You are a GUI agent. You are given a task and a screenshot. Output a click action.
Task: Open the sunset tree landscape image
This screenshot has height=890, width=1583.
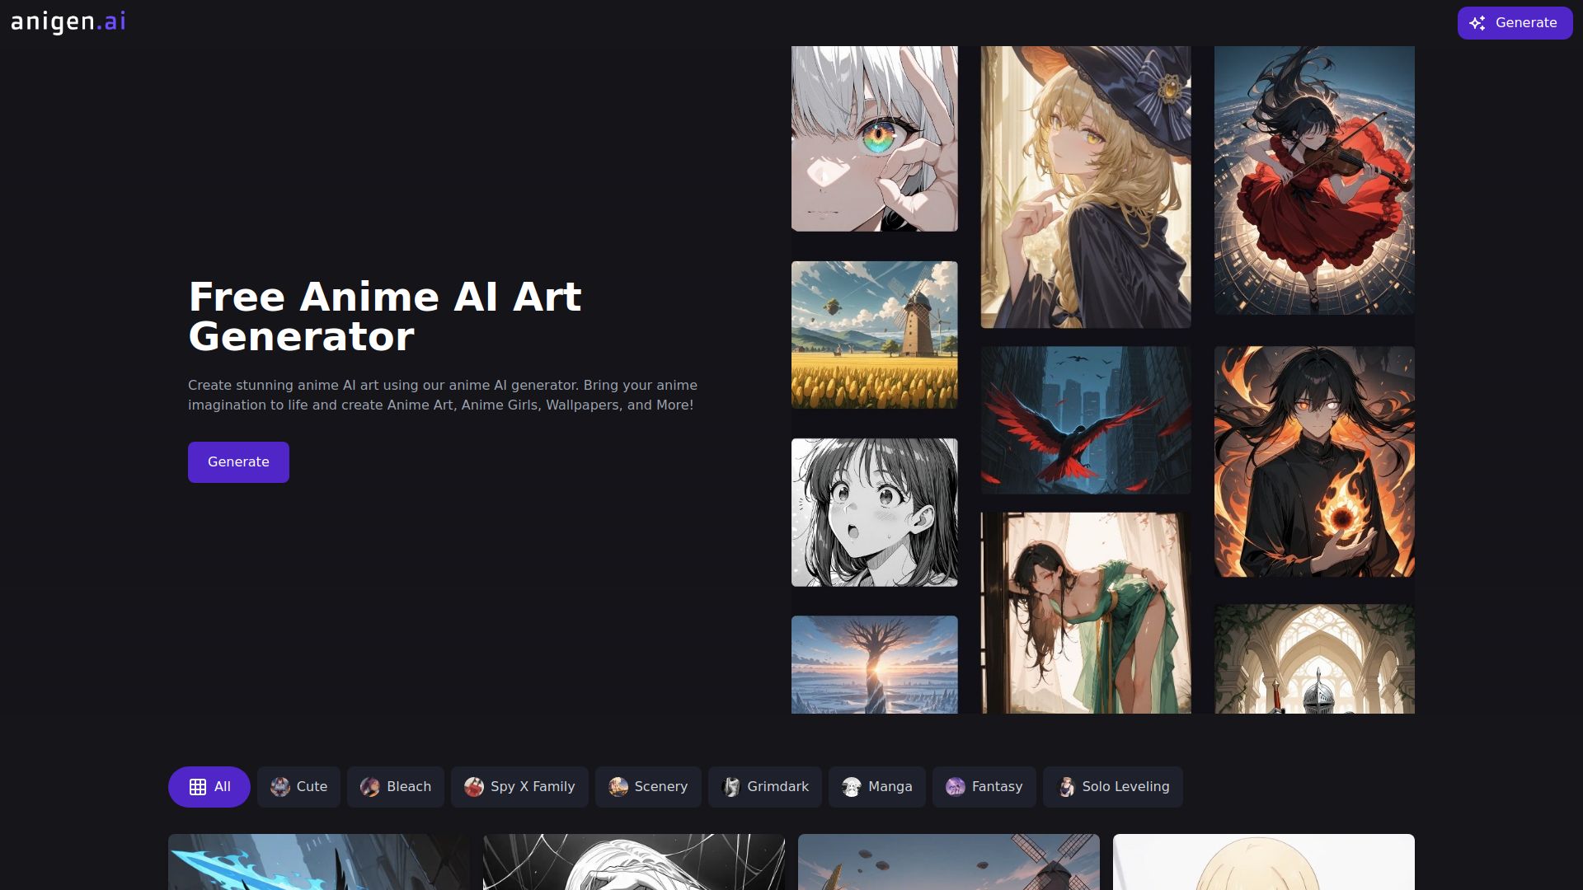click(874, 664)
